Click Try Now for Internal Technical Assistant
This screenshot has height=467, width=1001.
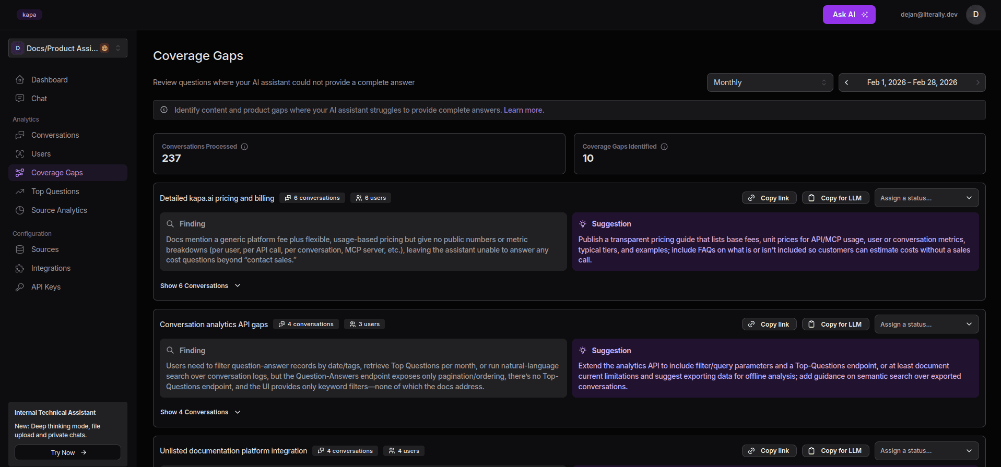point(68,452)
